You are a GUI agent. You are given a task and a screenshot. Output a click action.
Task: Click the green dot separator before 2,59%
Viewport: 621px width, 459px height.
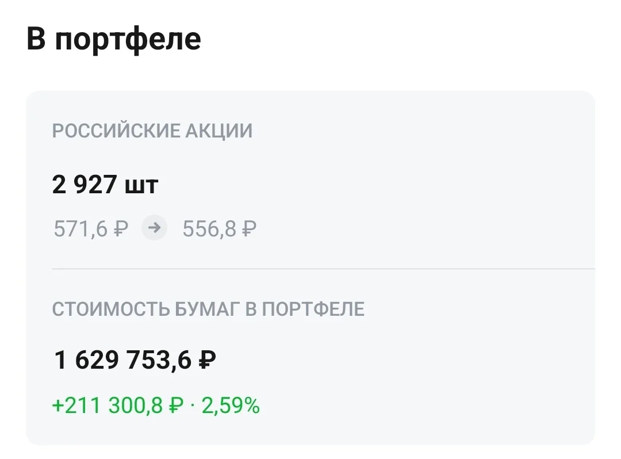(x=193, y=406)
